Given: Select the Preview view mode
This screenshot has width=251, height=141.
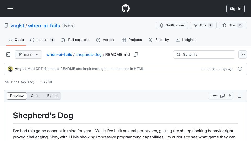Looking at the screenshot, I should tap(17, 96).
